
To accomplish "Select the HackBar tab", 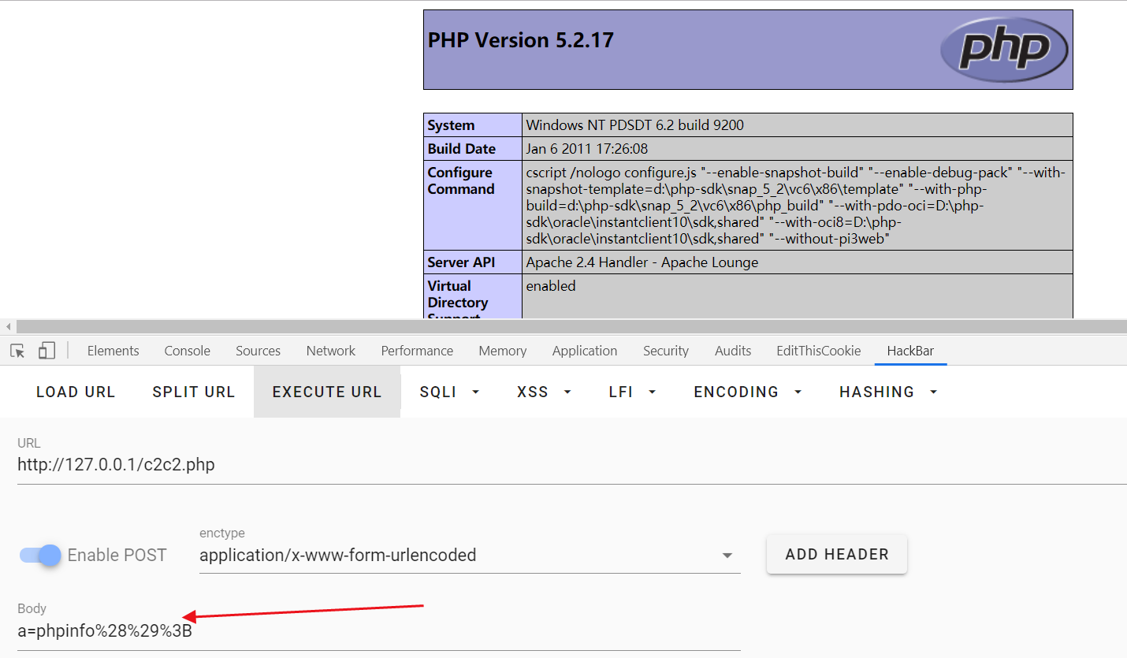I will pyautogui.click(x=910, y=351).
